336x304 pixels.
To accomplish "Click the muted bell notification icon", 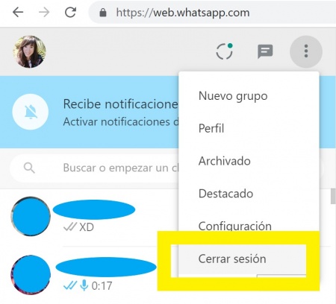I will click(31, 112).
